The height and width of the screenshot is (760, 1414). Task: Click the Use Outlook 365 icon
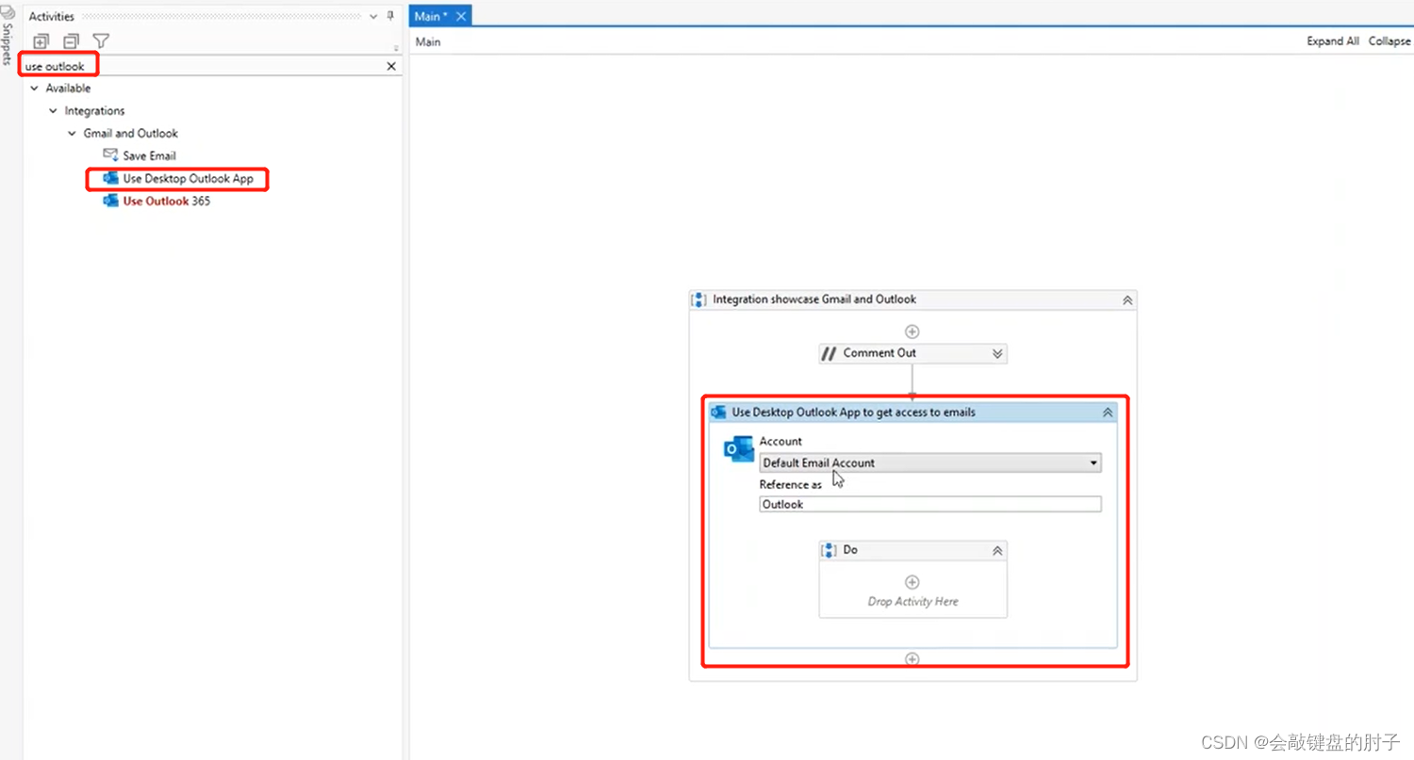(110, 201)
